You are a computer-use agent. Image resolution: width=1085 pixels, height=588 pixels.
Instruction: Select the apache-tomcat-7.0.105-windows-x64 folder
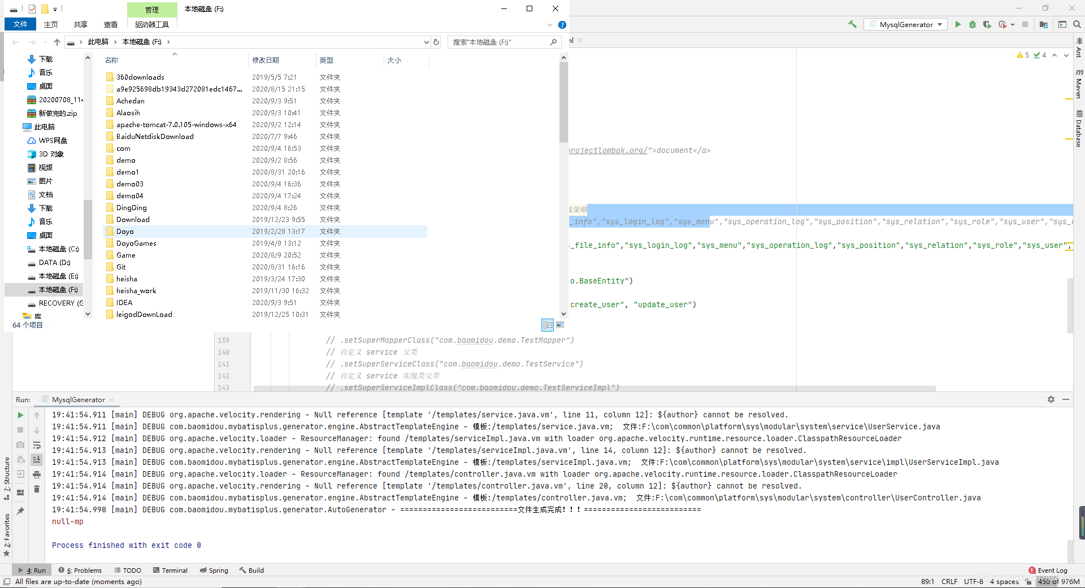coord(176,124)
